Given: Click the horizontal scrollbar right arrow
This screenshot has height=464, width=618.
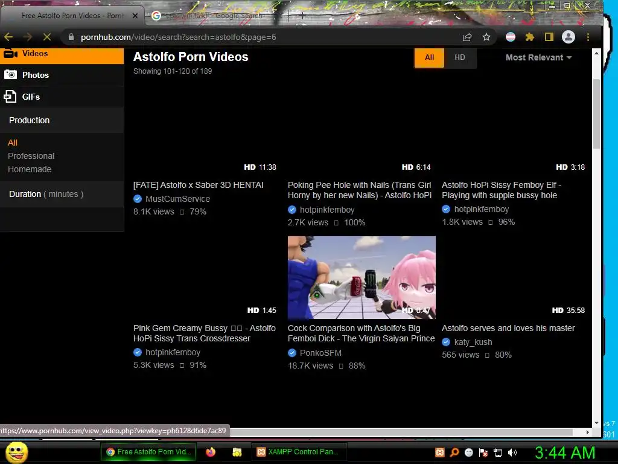Looking at the screenshot, I should click(x=588, y=433).
